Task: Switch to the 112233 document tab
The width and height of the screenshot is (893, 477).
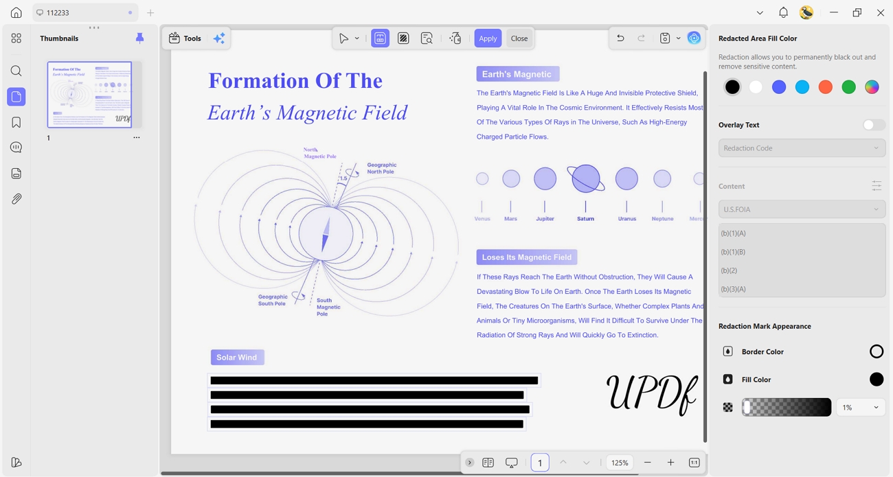Action: click(84, 12)
